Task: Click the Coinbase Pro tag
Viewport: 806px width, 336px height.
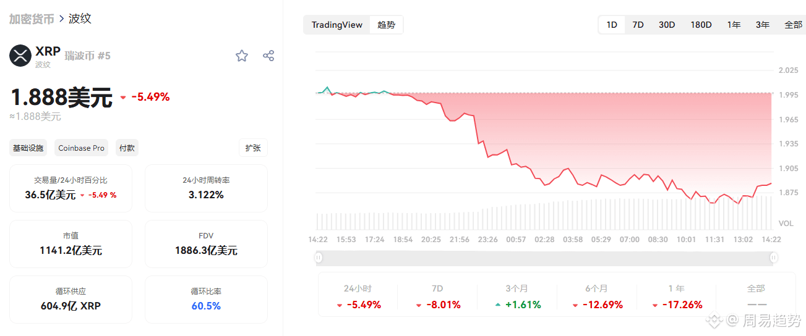Action: point(81,148)
